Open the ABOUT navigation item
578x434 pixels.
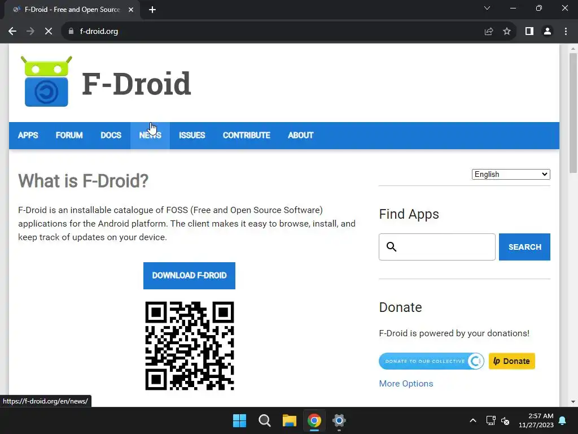pos(301,136)
